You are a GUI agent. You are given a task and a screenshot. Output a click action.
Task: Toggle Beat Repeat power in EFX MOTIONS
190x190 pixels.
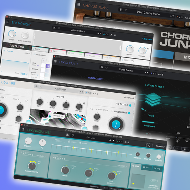(x=35, y=55)
